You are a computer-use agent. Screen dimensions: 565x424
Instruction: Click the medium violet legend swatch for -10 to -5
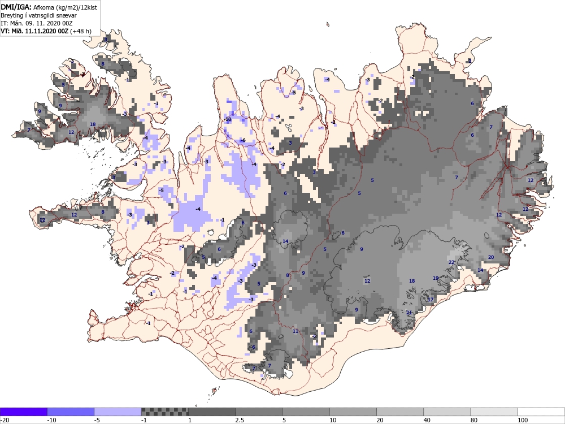(71, 412)
